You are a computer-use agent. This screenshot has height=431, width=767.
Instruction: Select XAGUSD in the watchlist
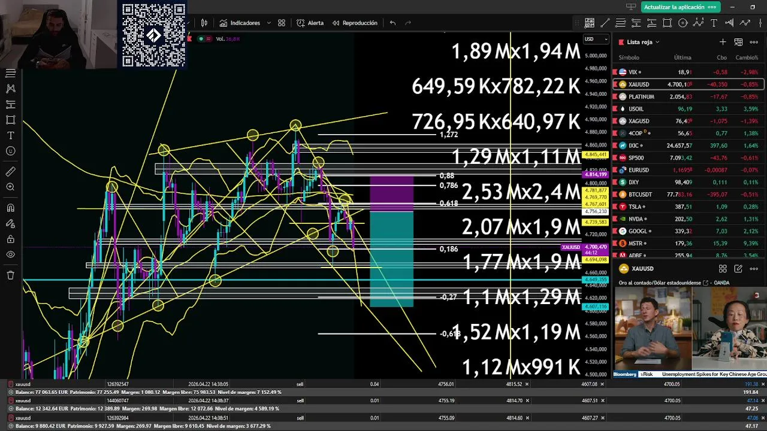pos(688,121)
